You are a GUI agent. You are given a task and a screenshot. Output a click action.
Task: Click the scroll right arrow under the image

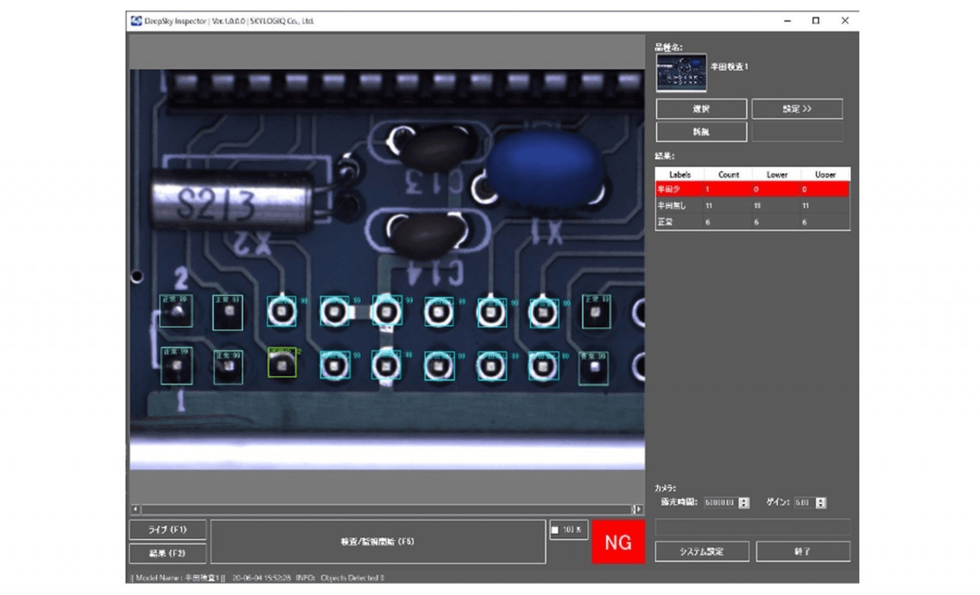point(638,509)
